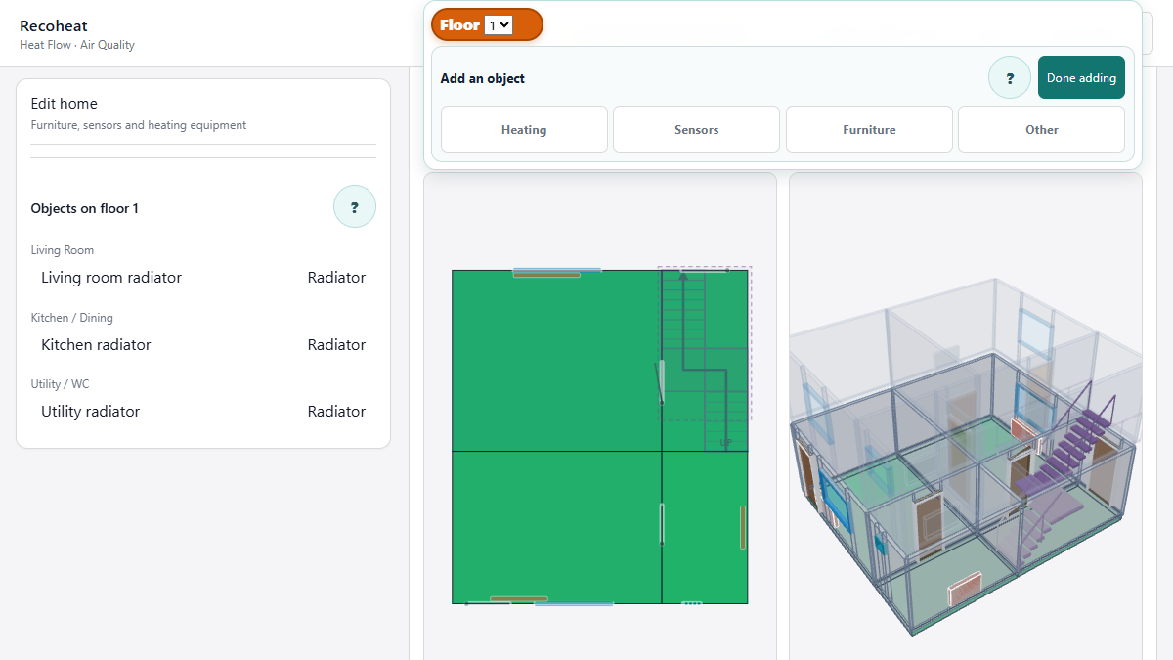Viewport: 1173px width, 660px height.
Task: Open the Floor number dropdown
Action: pos(499,25)
